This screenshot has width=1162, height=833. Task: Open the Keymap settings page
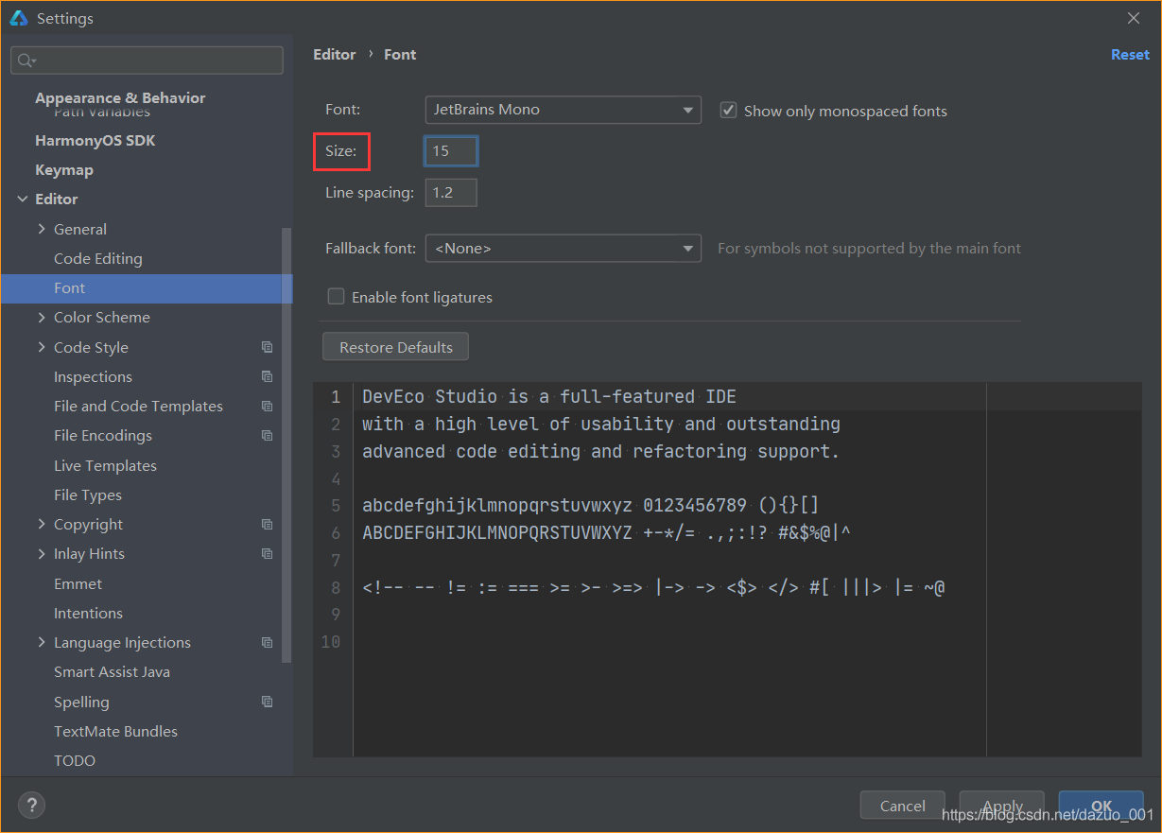(64, 170)
